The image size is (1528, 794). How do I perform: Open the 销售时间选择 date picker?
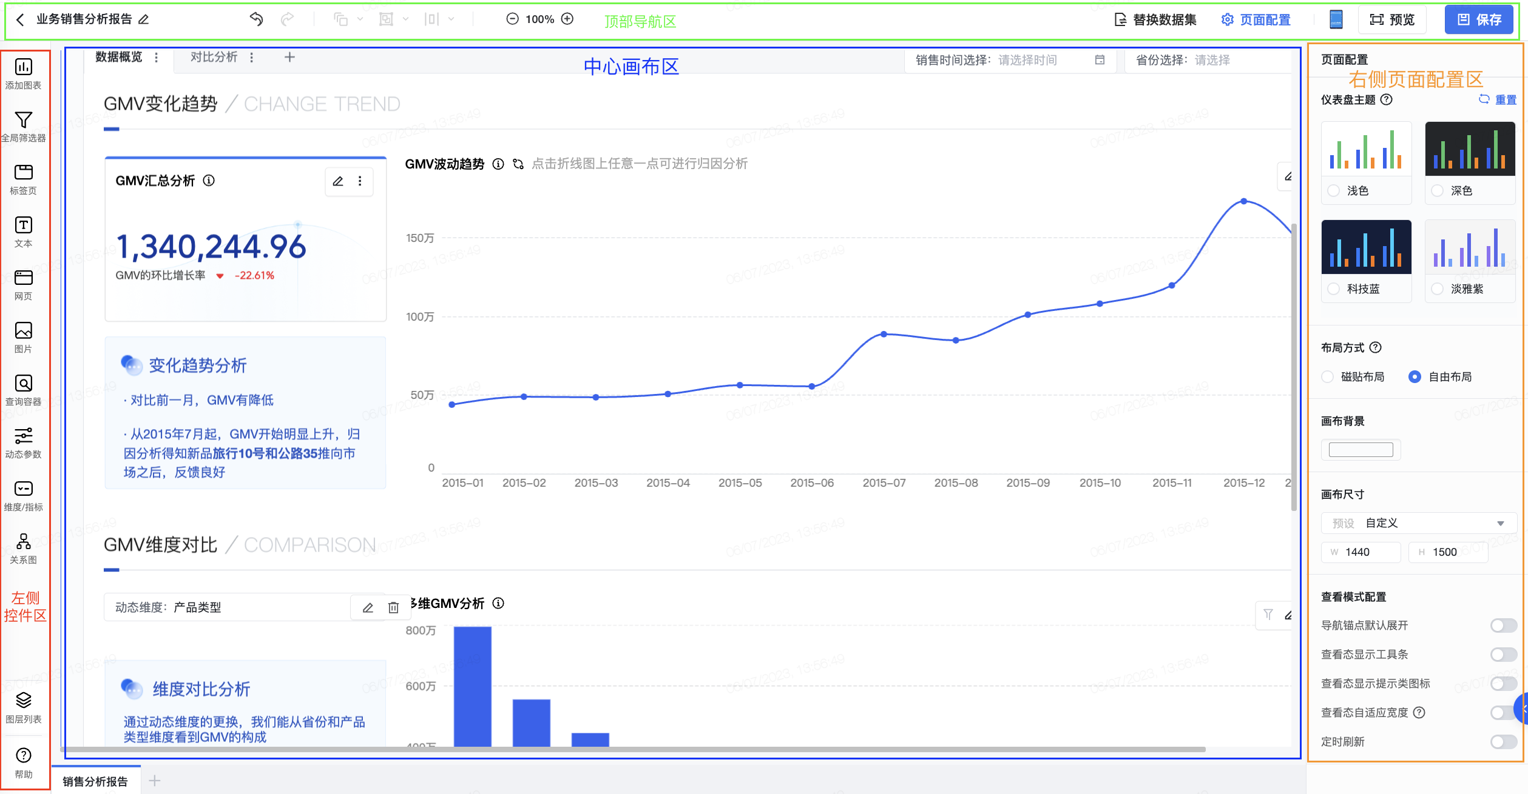click(x=1027, y=60)
